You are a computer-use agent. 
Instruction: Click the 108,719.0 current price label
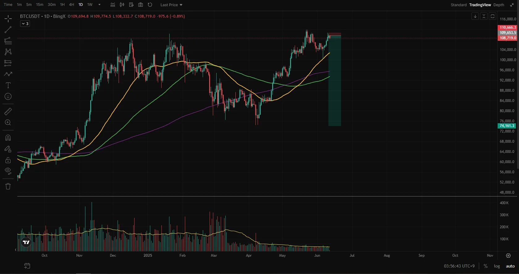tap(508, 38)
